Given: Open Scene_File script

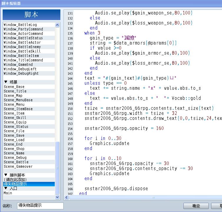Looking at the screenshot, I should click(29, 131).
